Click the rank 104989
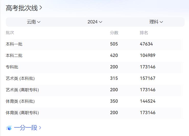189x136 pixels. tap(148, 55)
